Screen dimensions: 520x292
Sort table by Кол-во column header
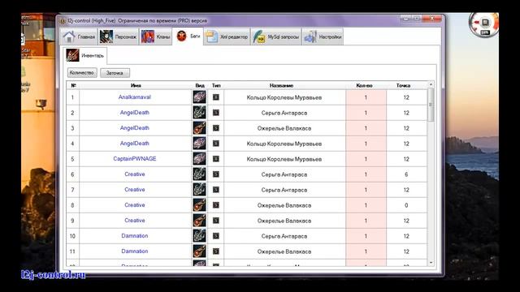click(364, 85)
